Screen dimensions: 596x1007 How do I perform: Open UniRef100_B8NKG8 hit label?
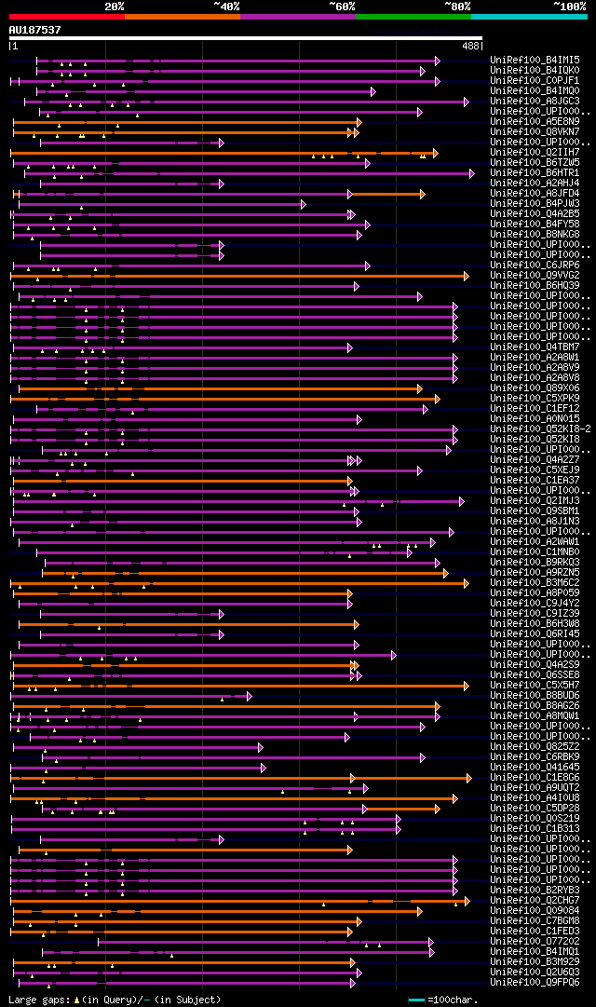[x=535, y=235]
